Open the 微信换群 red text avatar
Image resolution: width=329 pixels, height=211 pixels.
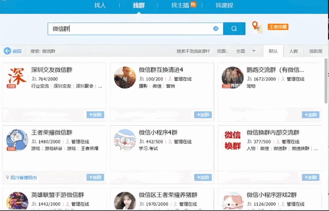click(x=232, y=140)
